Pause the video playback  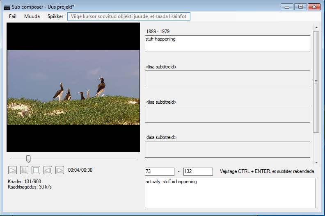tap(24, 170)
